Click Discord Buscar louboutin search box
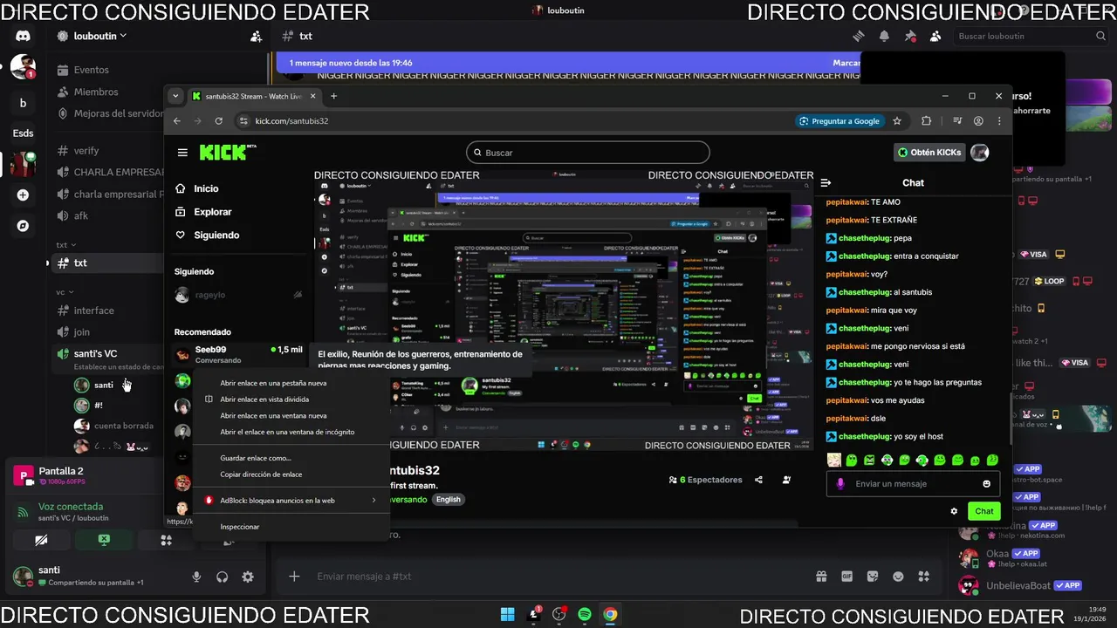1117x628 pixels. point(1031,37)
